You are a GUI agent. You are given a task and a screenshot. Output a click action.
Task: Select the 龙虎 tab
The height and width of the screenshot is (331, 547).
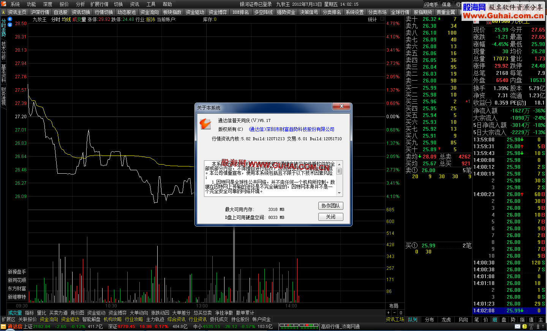pyautogui.click(x=446, y=320)
